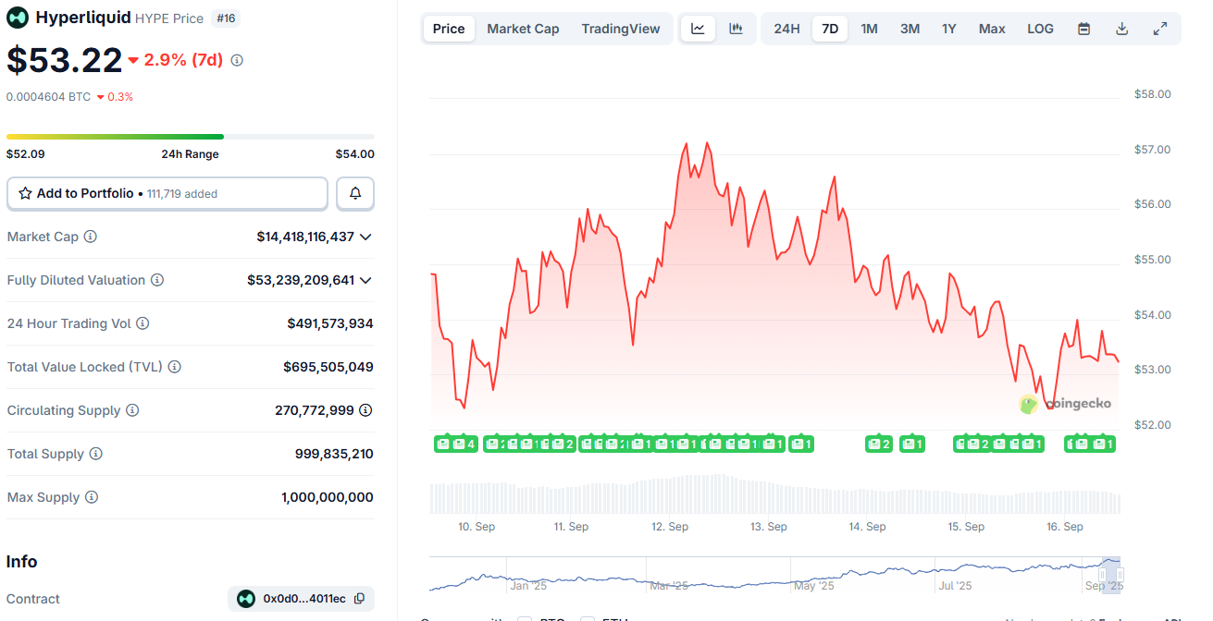Image resolution: width=1213 pixels, height=621 pixels.
Task: Switch to the candlestick chart icon
Action: click(736, 29)
